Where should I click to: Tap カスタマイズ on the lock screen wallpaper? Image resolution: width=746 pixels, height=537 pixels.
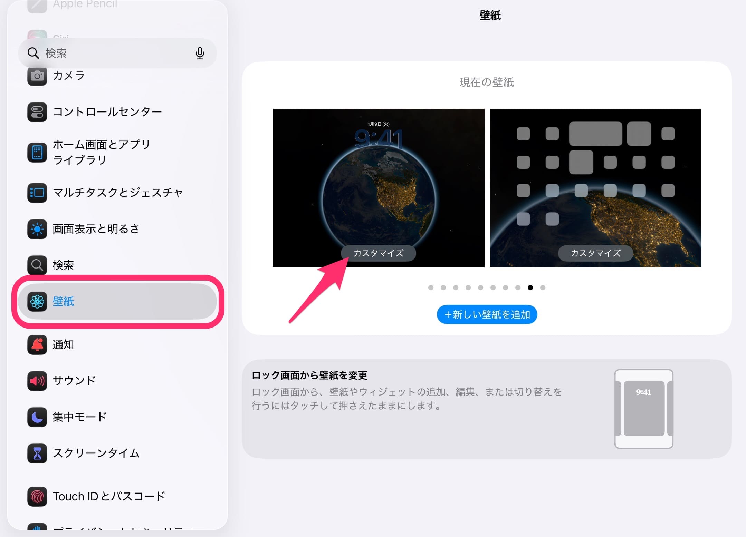click(379, 253)
